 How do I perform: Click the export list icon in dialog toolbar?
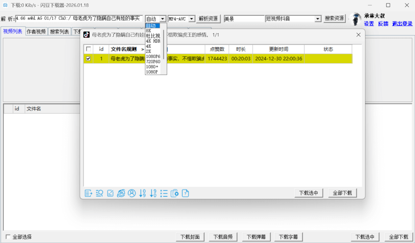click(88, 193)
